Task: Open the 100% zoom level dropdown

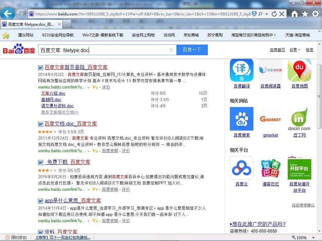Action: coord(314,238)
